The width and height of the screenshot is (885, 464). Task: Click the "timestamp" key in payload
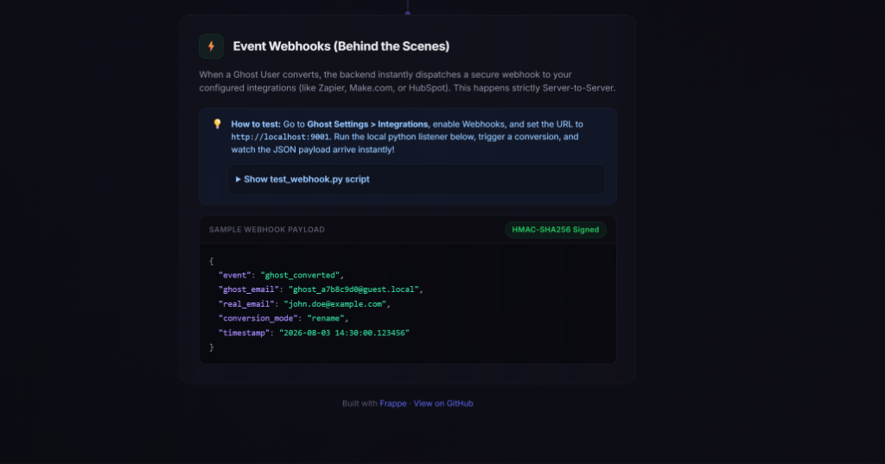pyautogui.click(x=244, y=333)
